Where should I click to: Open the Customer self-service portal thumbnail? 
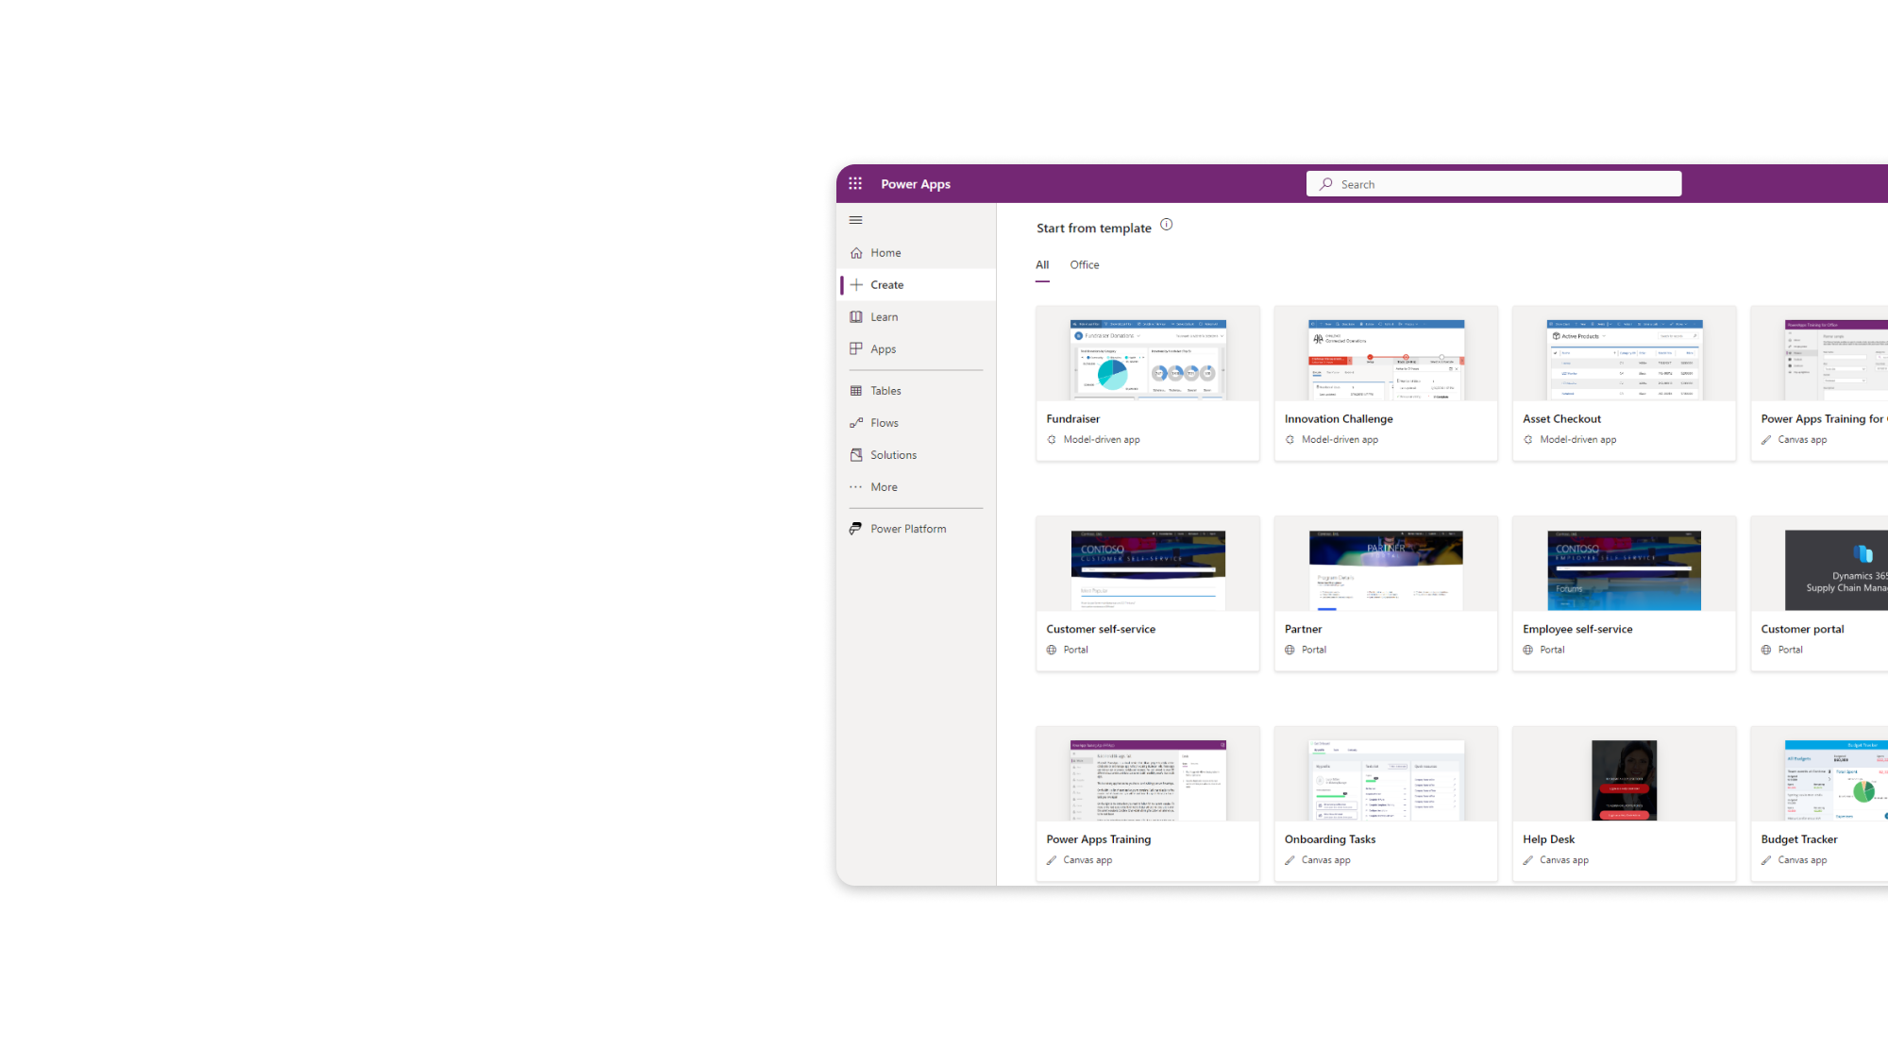coord(1148,570)
